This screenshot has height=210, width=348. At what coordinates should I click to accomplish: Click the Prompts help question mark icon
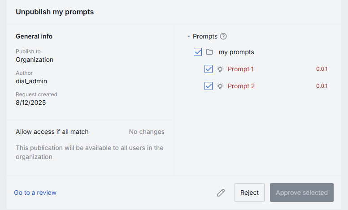pyautogui.click(x=223, y=36)
